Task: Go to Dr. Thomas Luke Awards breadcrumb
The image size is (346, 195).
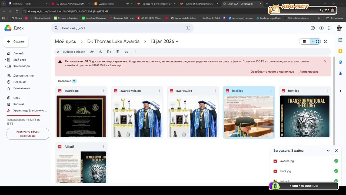Action: [113, 41]
